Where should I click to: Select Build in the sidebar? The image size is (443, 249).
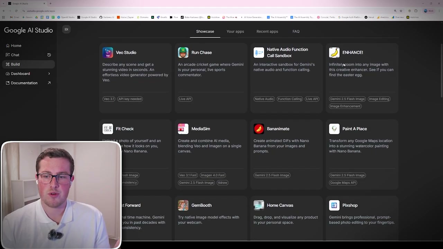(x=28, y=64)
